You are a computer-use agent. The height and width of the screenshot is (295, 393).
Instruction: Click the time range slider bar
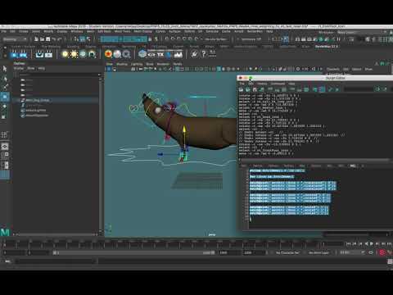pos(134,253)
